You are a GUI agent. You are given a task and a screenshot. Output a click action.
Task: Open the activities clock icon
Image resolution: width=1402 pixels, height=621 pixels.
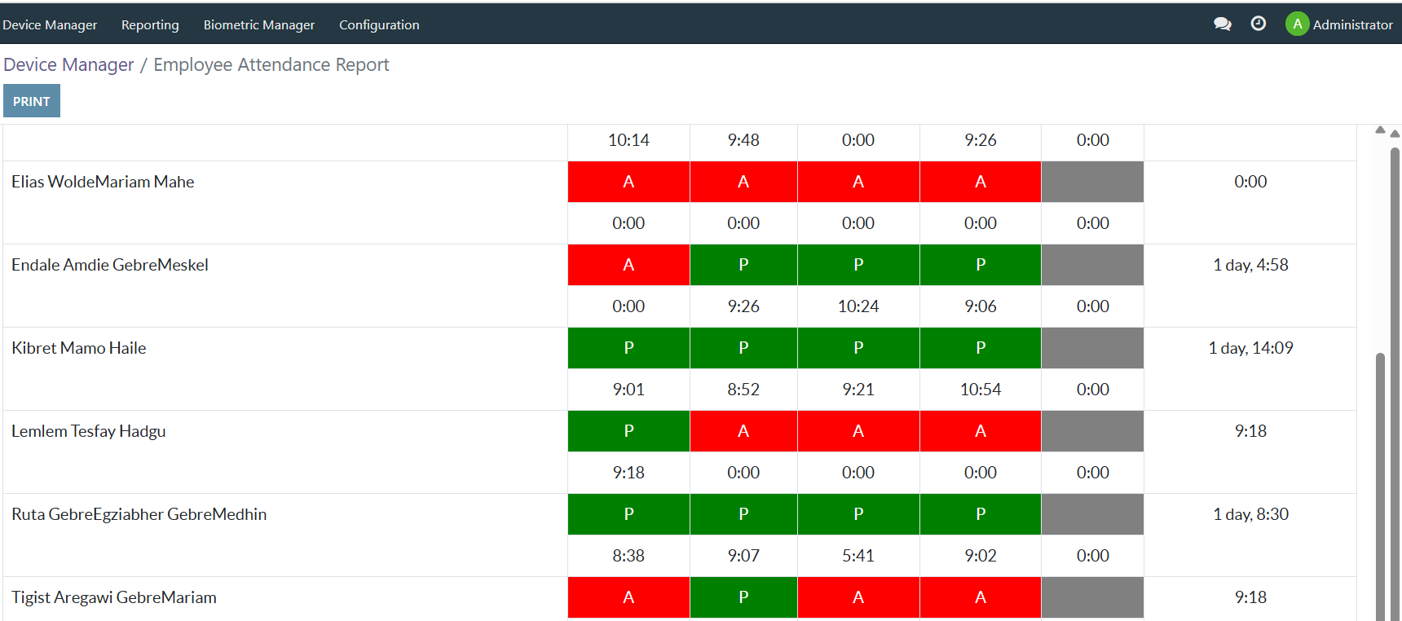point(1259,24)
